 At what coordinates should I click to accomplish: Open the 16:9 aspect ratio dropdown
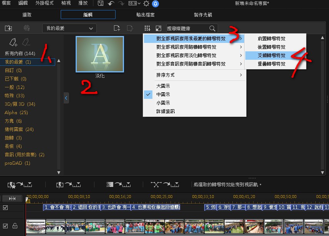pyautogui.click(x=134, y=3)
